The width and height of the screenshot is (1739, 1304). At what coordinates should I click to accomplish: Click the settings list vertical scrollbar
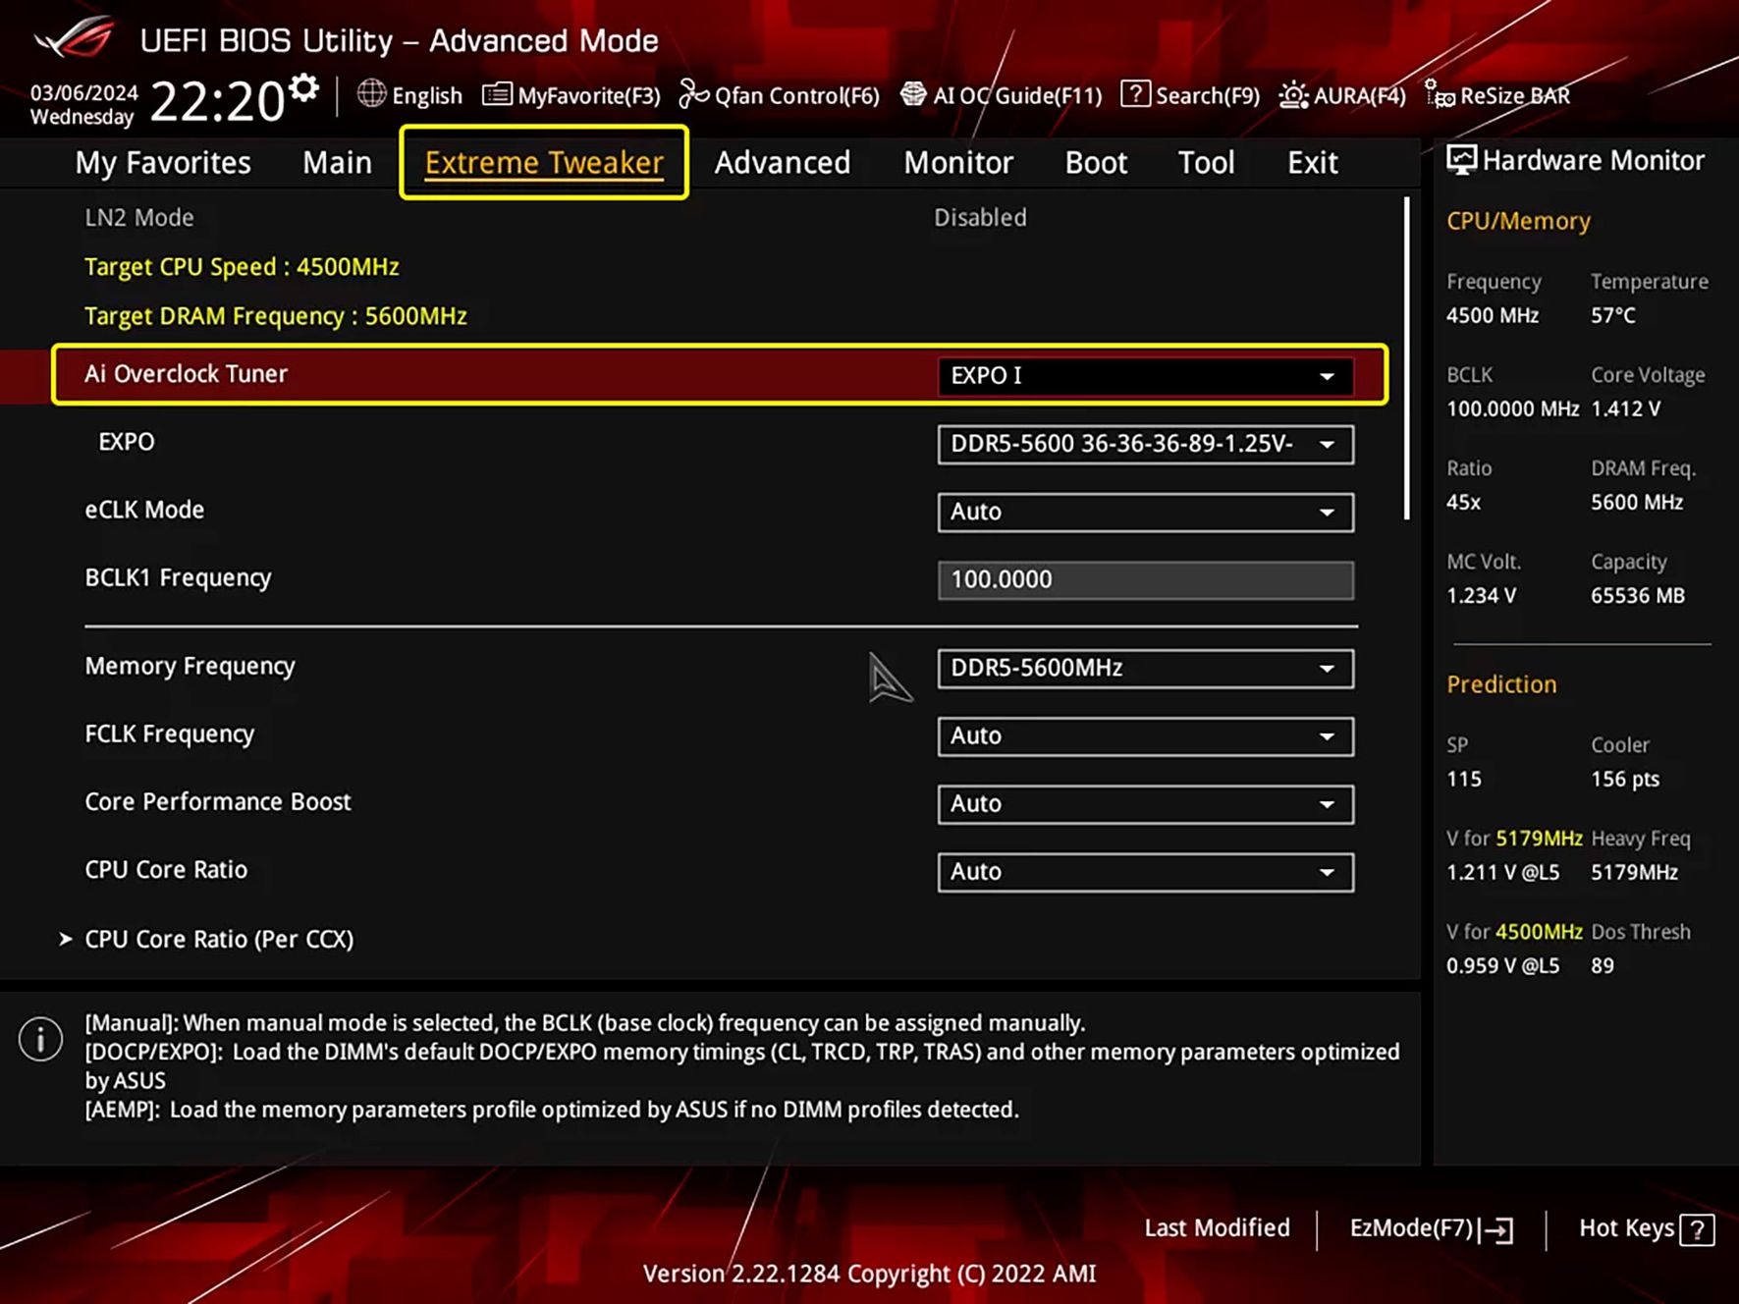click(1406, 358)
